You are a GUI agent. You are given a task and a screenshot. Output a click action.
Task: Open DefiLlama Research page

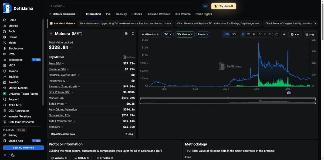pos(21,122)
